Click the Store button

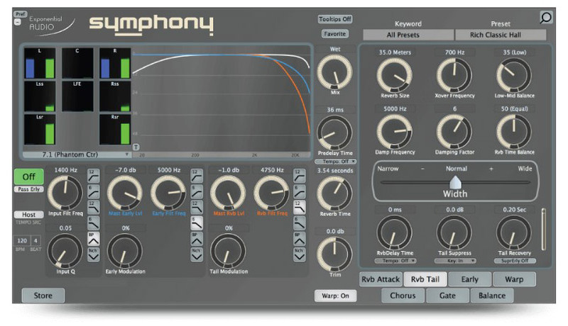[x=43, y=296]
